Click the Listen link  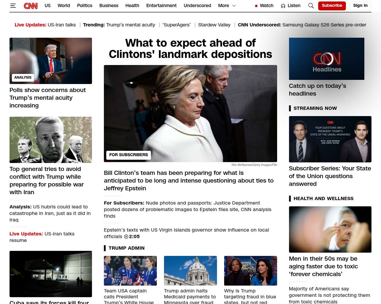click(294, 6)
